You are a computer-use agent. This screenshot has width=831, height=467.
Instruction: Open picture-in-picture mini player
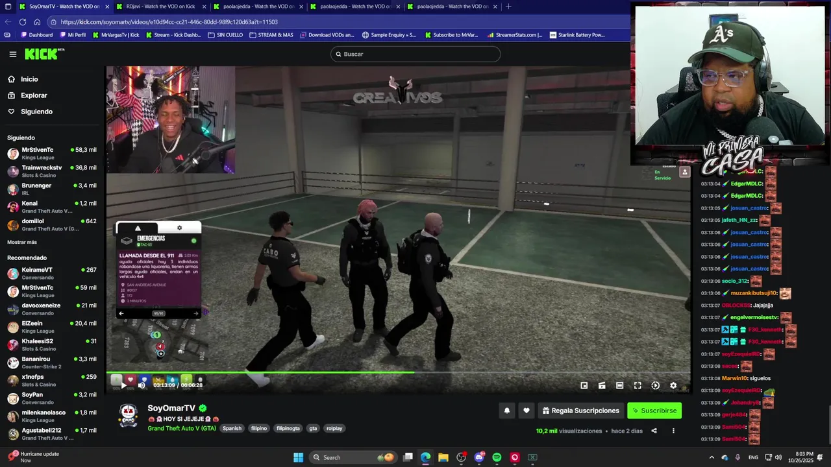584,385
